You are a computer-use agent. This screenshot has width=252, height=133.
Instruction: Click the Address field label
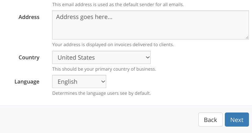(x=29, y=17)
